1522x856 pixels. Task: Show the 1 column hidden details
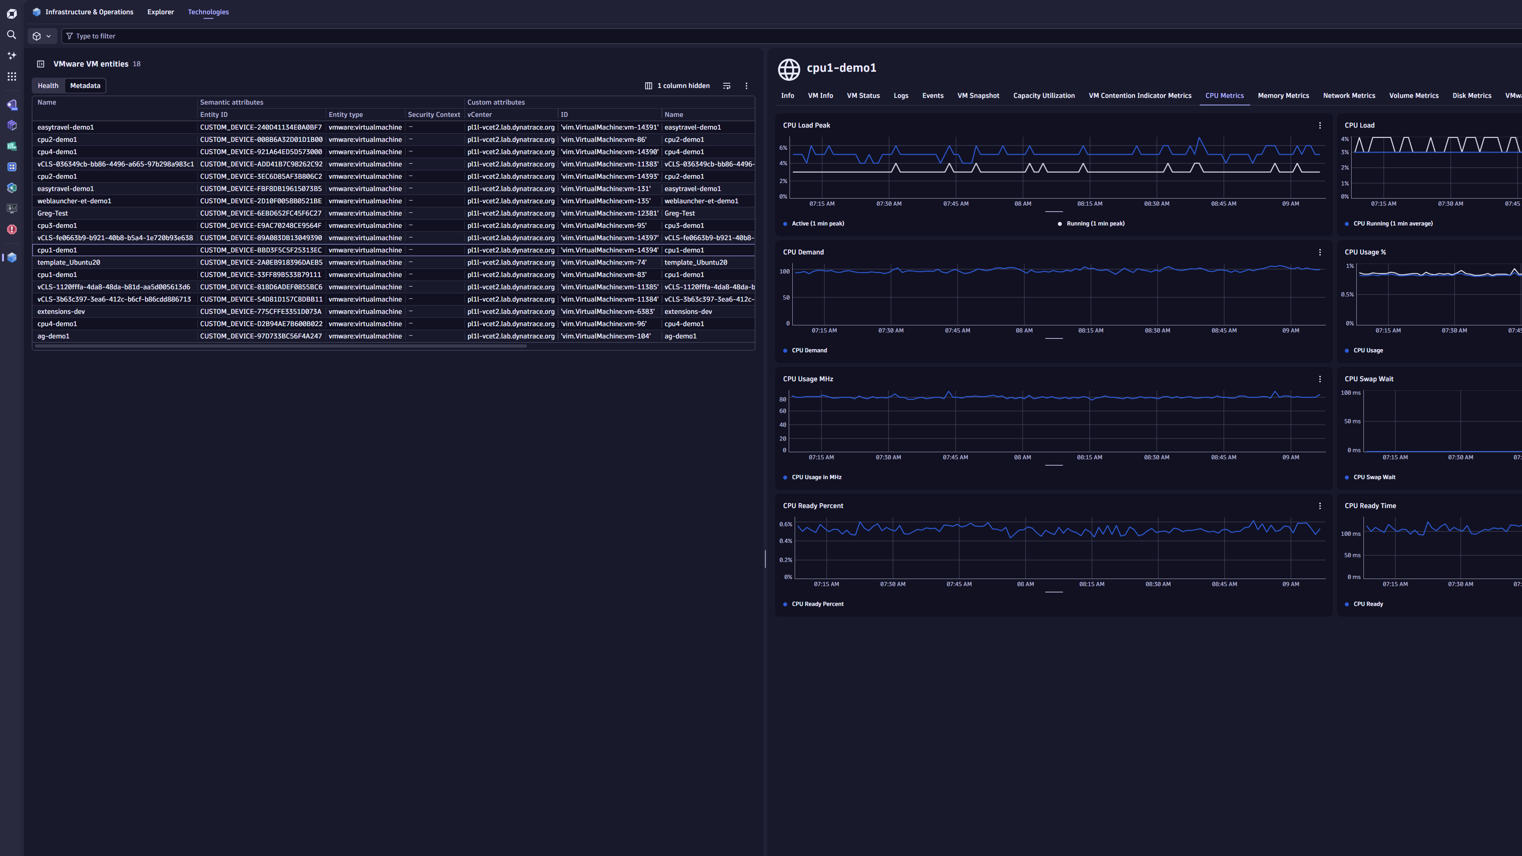click(684, 85)
